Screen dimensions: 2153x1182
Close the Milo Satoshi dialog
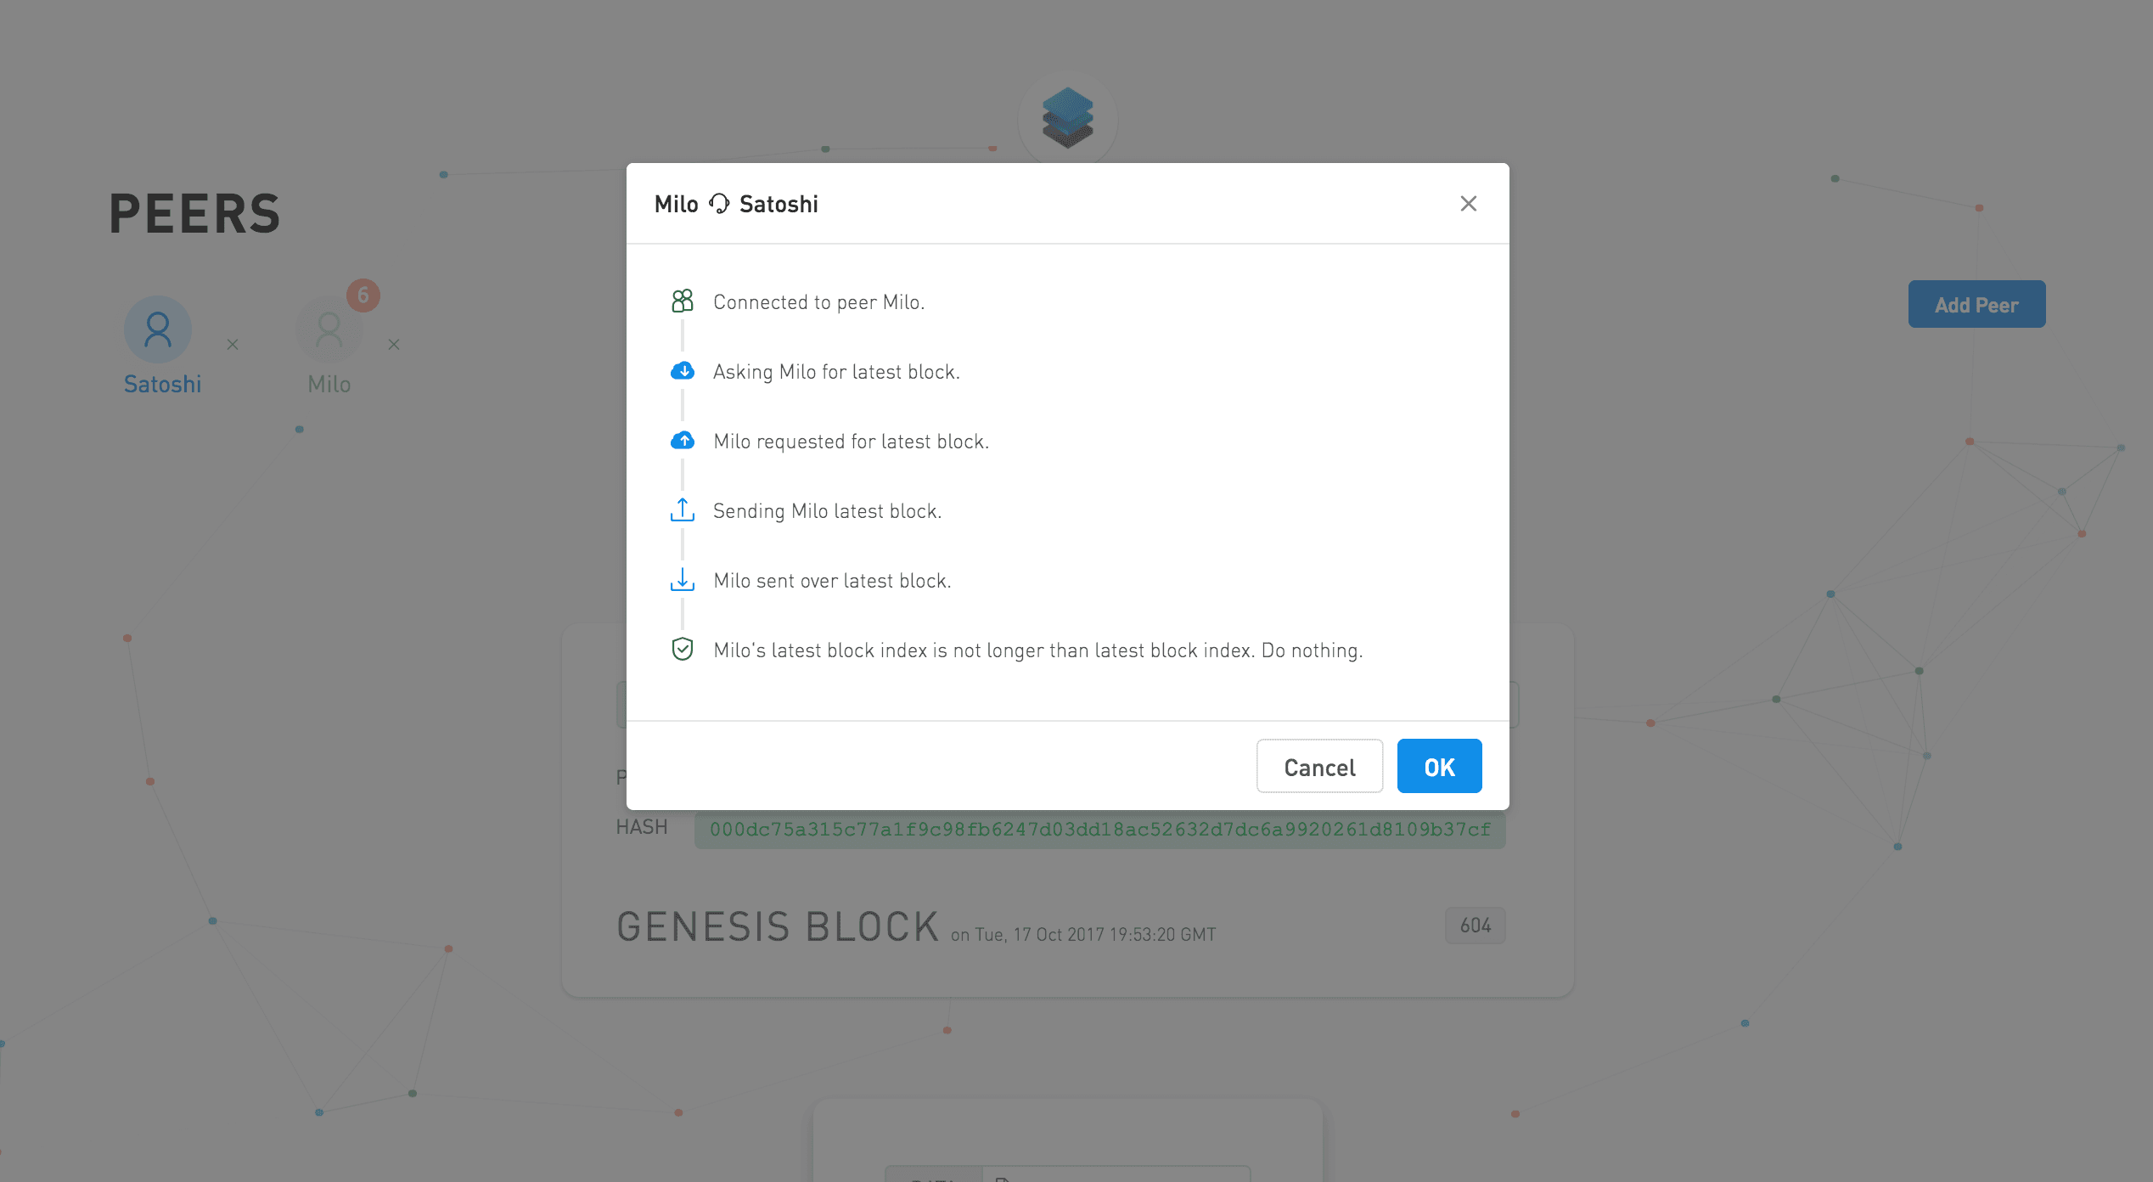[x=1468, y=204]
